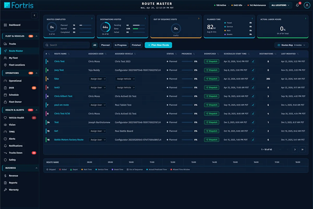Click the Routes Completed Planned bar
Viewport: 313px width, 209px height.
point(85,25)
